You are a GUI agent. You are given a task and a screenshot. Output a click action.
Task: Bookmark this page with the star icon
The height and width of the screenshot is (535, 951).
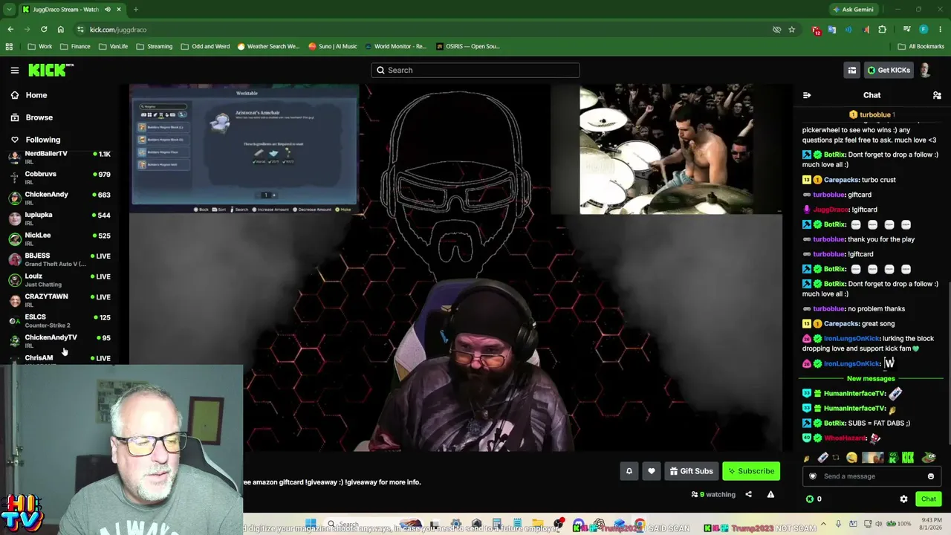point(792,30)
